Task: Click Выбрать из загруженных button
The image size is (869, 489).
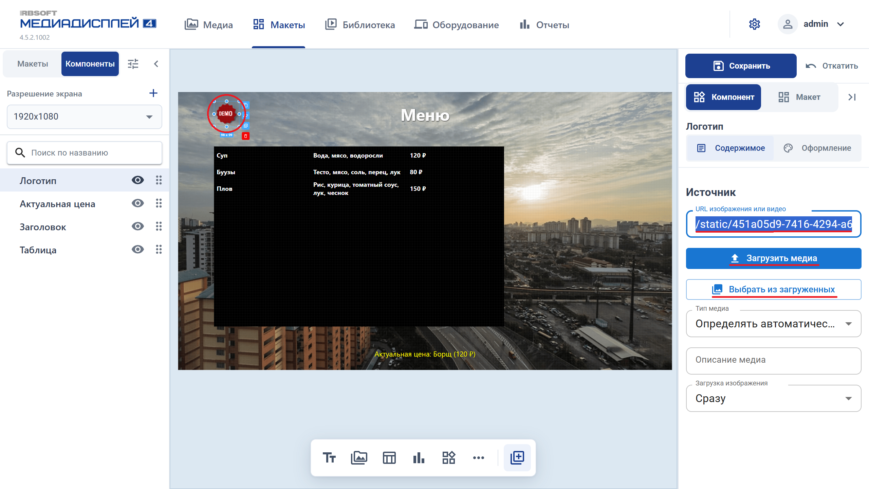Action: [773, 289]
